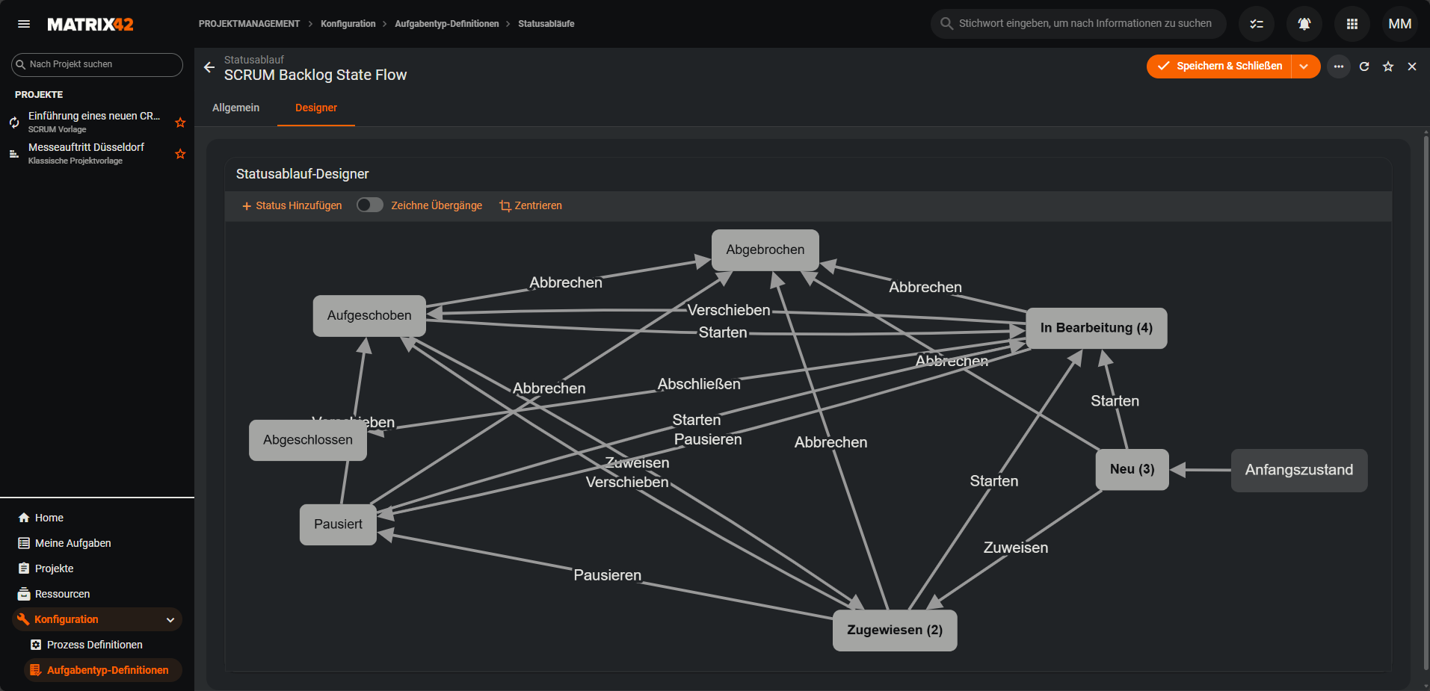The width and height of the screenshot is (1430, 691).
Task: Click the notifications bell icon
Action: 1304,24
